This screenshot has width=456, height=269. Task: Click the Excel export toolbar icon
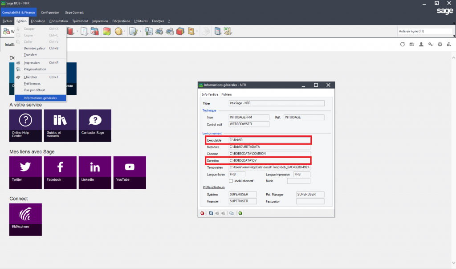(x=228, y=32)
